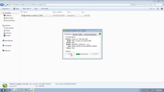Open the Share with dropdown

tap(27, 9)
